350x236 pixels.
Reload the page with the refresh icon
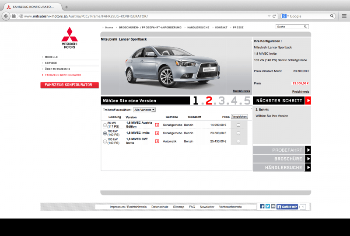click(x=274, y=16)
